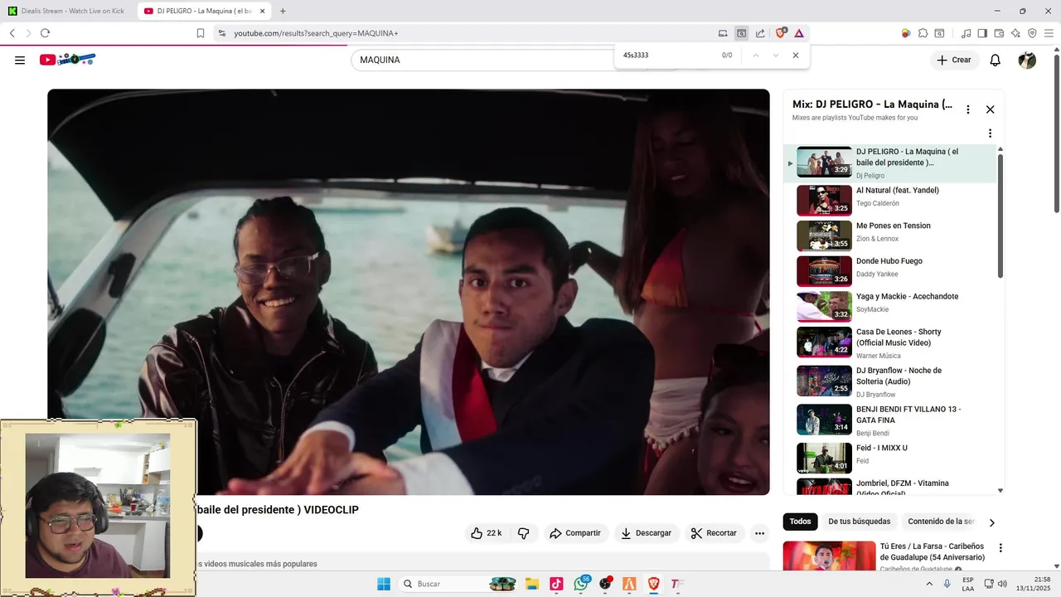
Task: Click the video player to pause
Action: pos(408,292)
